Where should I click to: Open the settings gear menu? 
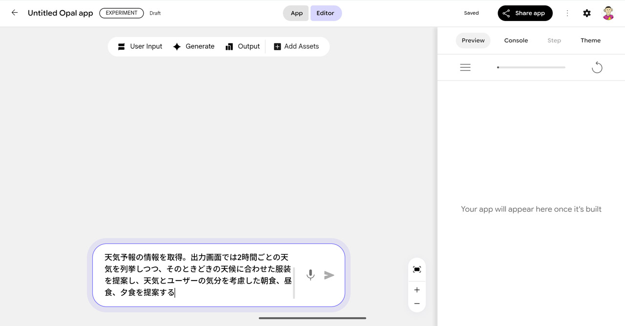[x=586, y=13]
